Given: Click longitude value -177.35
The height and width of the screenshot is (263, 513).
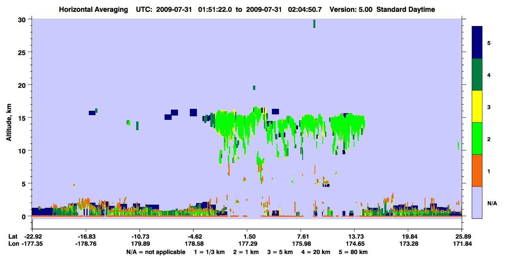Looking at the screenshot, I should (x=32, y=244).
